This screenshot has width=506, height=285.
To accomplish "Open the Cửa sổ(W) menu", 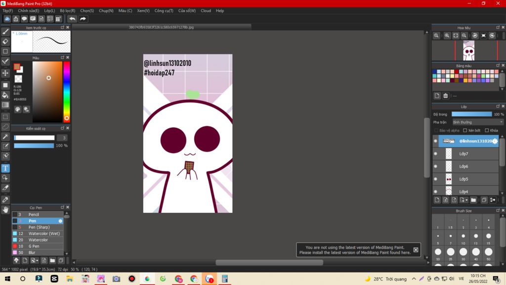I will (x=187, y=11).
